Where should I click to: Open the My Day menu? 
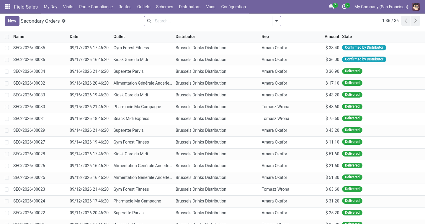[50, 7]
